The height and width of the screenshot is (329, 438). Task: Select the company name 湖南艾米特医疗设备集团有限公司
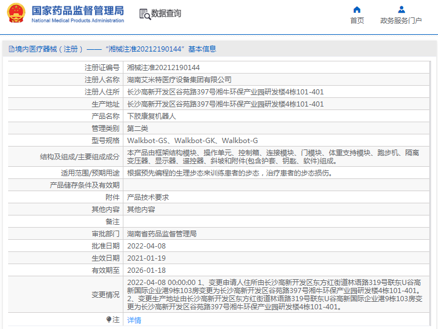click(180, 80)
